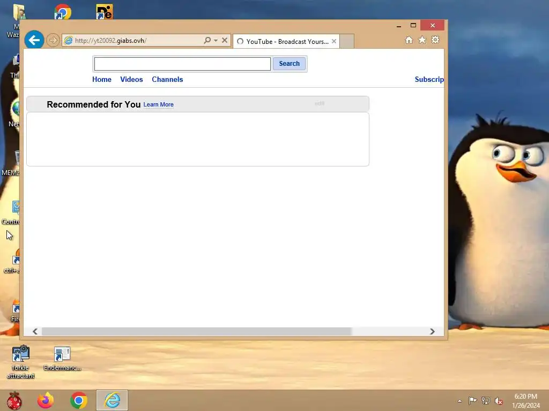This screenshot has width=549, height=411.
Task: Select the Chrome desktop shortcut icon
Action: click(63, 12)
